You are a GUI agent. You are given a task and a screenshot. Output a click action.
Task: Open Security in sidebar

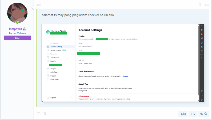(53, 61)
